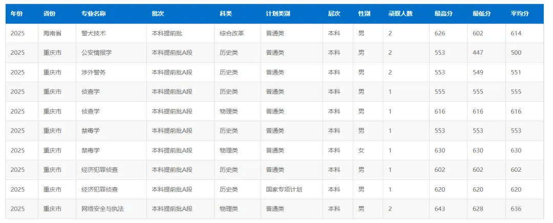Click the 最高分 column header
The width and height of the screenshot is (553, 223).
[443, 14]
